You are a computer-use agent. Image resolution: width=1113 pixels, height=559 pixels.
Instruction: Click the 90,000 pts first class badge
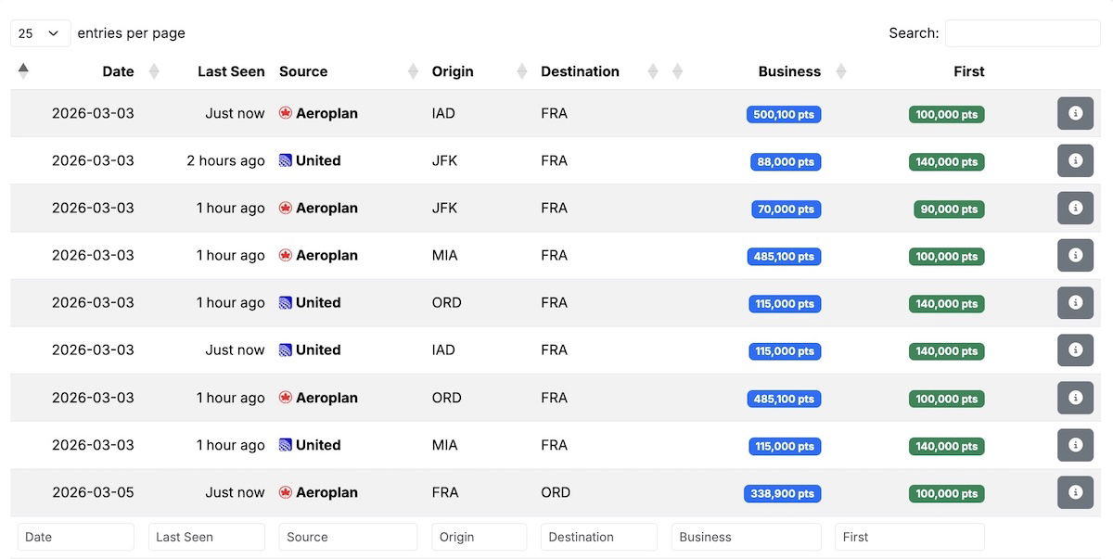[949, 210]
